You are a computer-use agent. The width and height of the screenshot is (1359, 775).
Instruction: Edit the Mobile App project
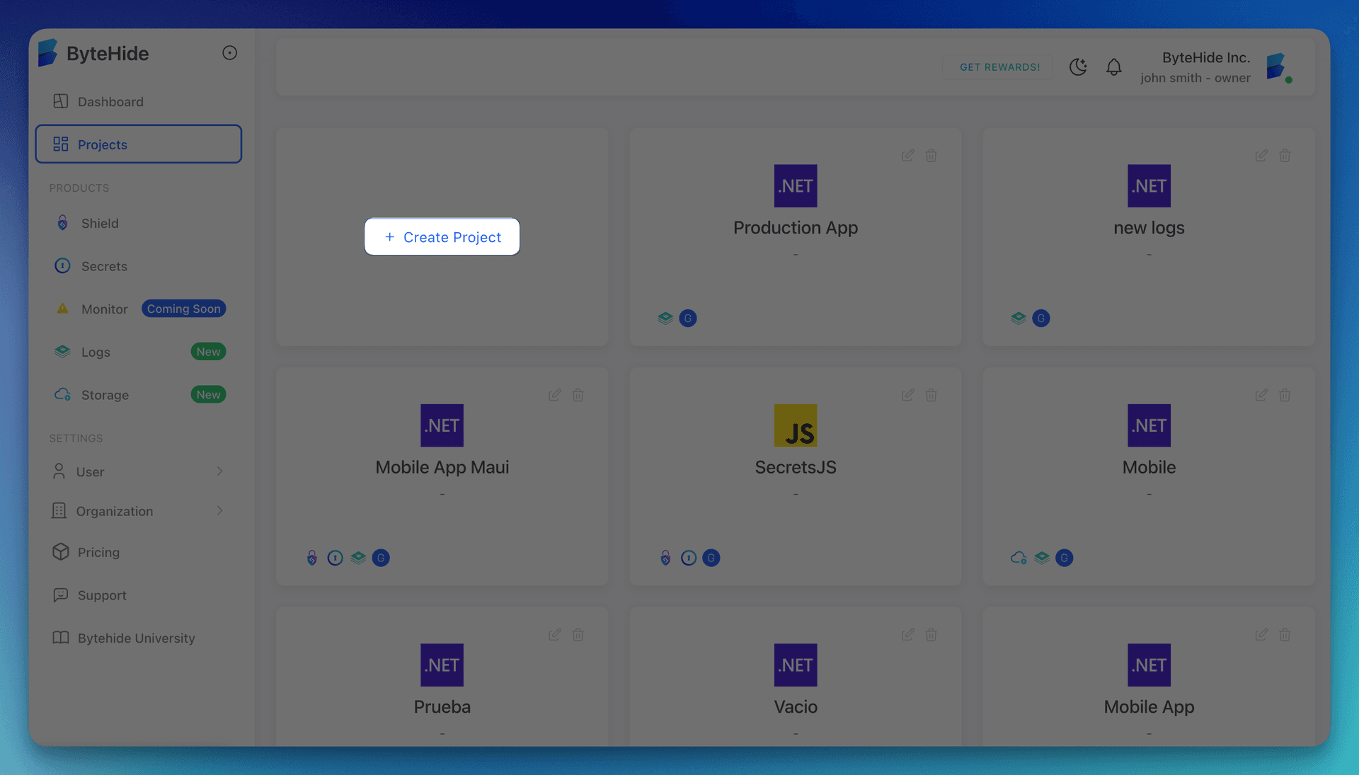[x=1261, y=634]
